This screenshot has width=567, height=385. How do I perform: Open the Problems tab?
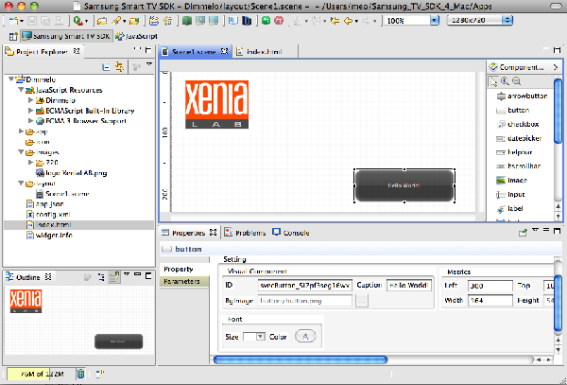point(245,233)
